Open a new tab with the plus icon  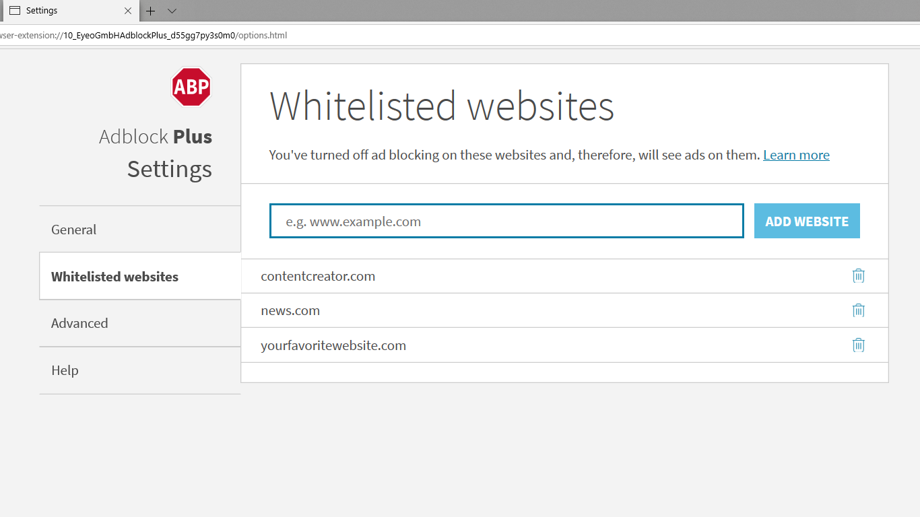click(150, 11)
